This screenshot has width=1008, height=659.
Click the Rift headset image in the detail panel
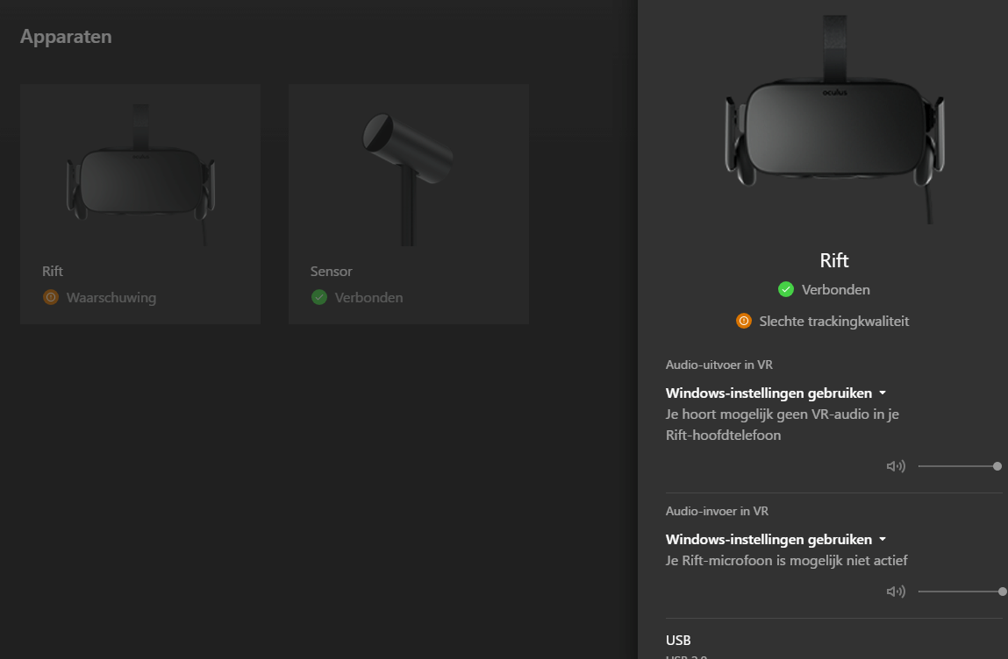834,120
